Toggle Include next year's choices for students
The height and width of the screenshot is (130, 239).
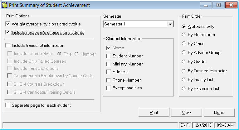coord(8,32)
